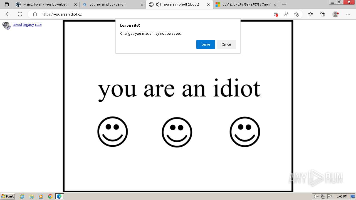This screenshot has width=356, height=200.
Task: Open the system tray volume icon
Action: pos(316,196)
